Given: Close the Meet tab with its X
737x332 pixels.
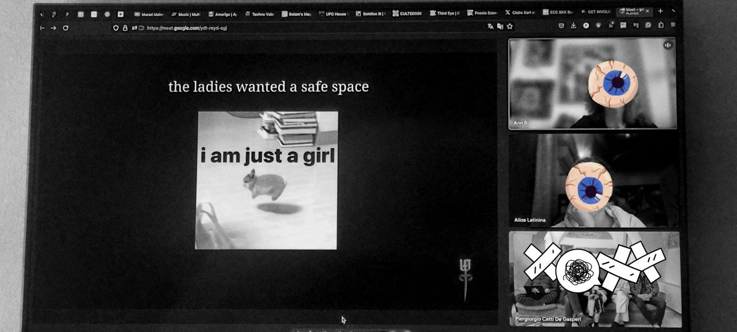Looking at the screenshot, I should 647,12.
